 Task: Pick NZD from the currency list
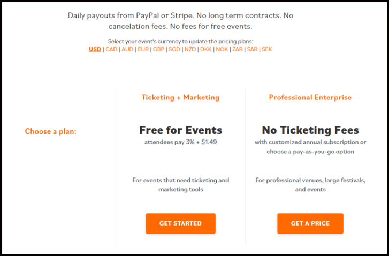click(190, 49)
